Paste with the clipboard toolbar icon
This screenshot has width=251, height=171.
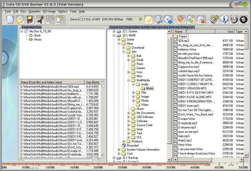(x=60, y=20)
